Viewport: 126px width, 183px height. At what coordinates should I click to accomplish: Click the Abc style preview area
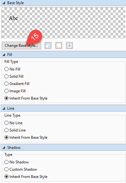[63, 23]
